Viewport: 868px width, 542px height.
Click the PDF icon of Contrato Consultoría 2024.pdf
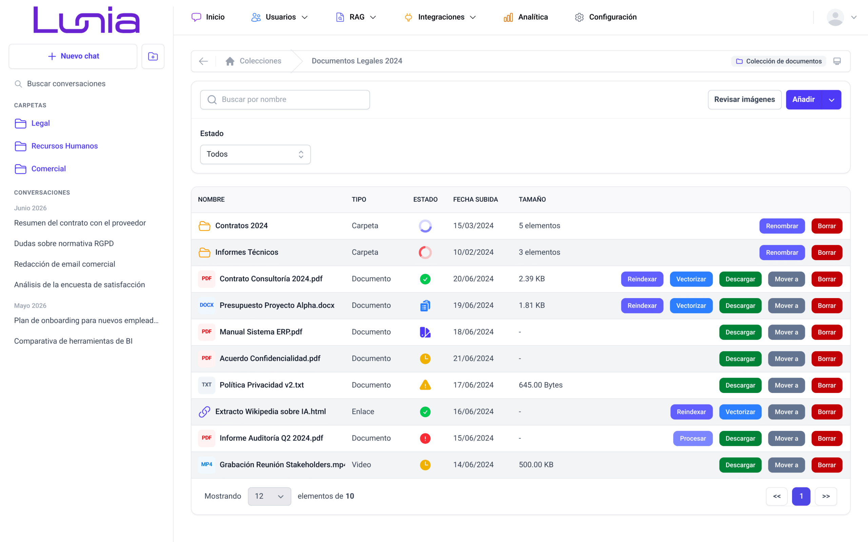(206, 279)
